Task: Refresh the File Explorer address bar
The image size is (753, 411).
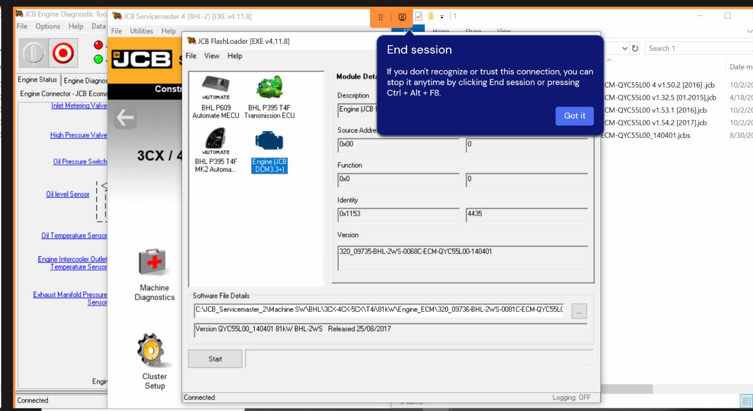Action: [x=635, y=48]
